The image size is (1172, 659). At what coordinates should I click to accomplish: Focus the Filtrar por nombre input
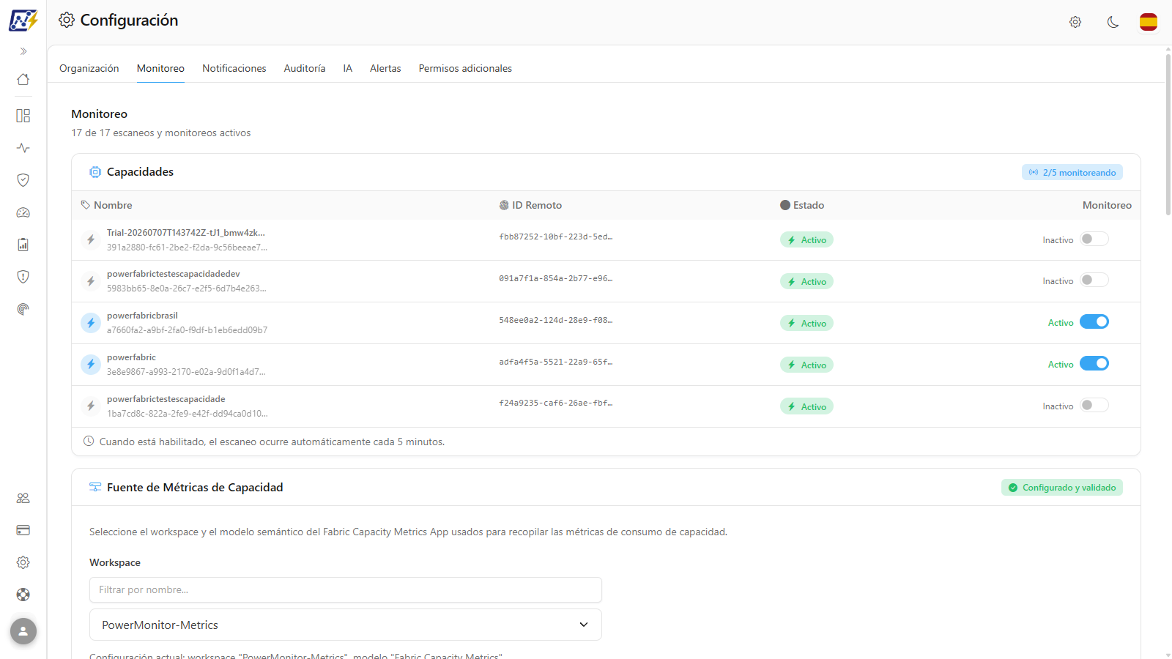click(346, 590)
